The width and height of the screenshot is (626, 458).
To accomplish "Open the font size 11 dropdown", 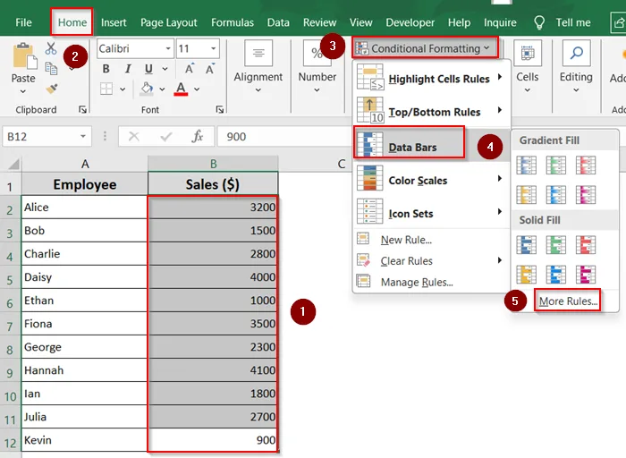I will (x=214, y=48).
